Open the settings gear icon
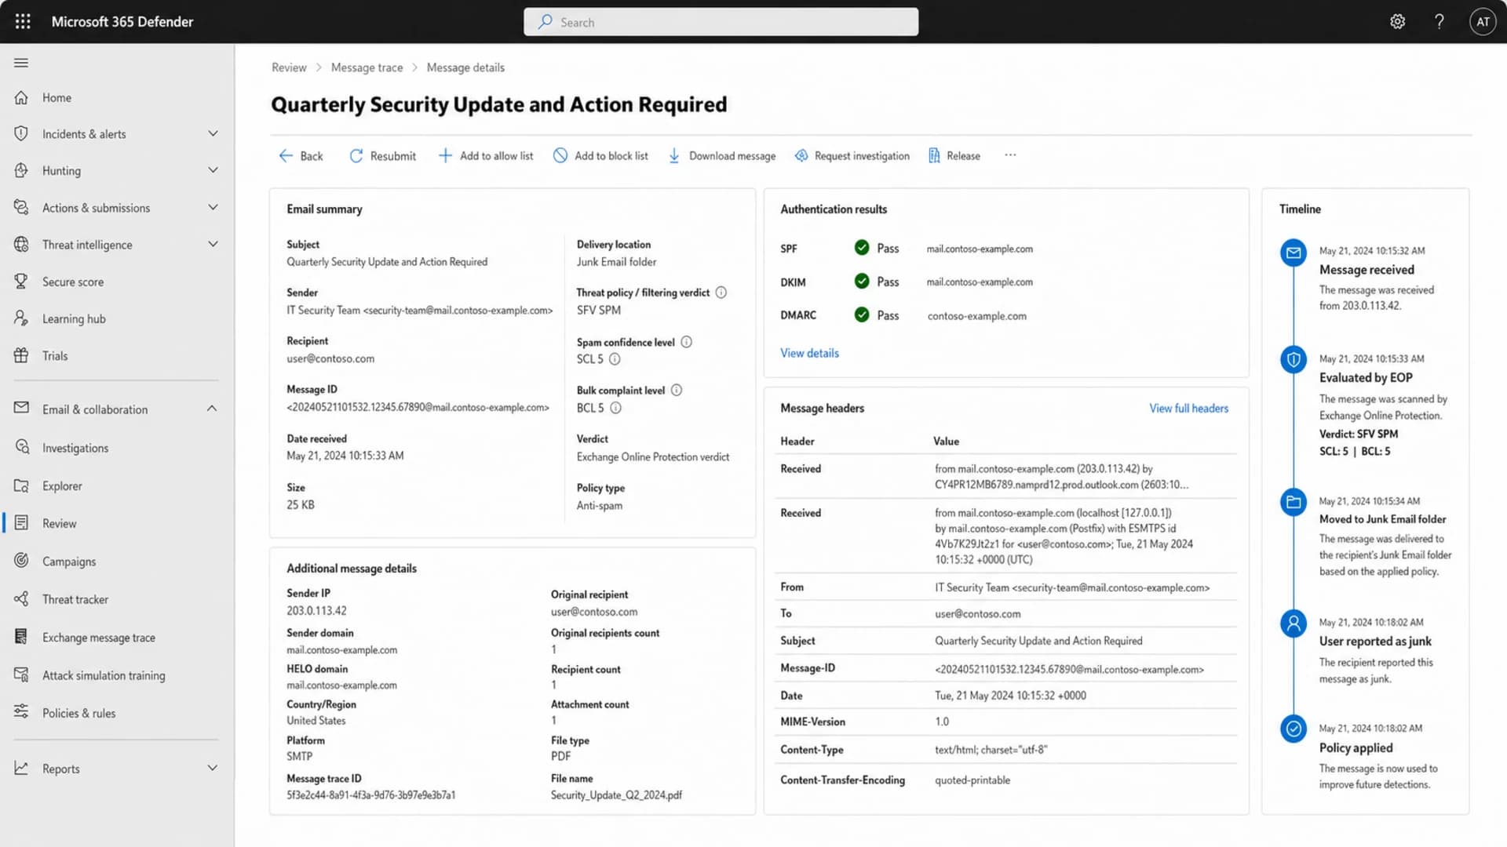 [x=1397, y=21]
